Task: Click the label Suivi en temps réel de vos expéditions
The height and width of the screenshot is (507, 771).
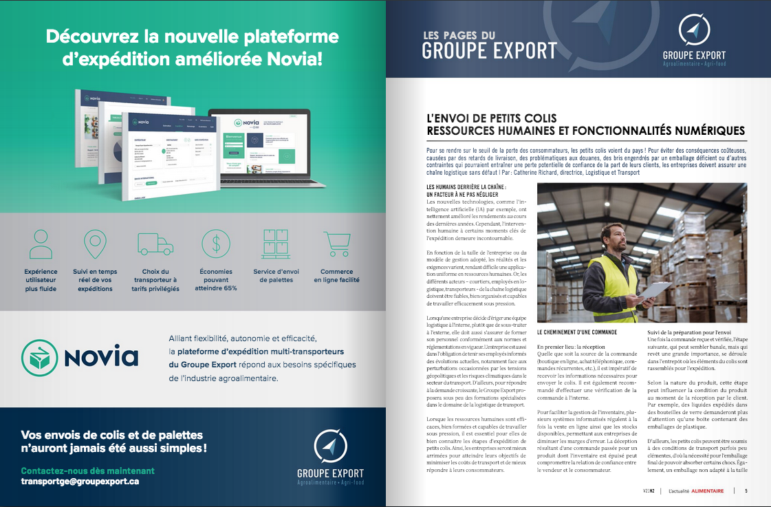Action: (95, 280)
